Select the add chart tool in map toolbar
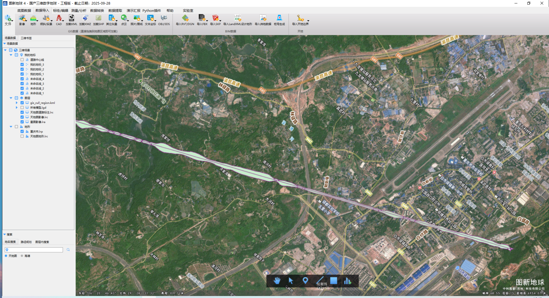549x298 pixels. pyautogui.click(x=347, y=281)
